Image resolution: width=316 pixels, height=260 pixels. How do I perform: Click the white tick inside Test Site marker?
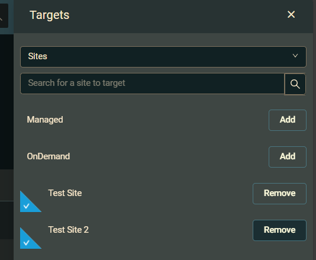(27, 206)
